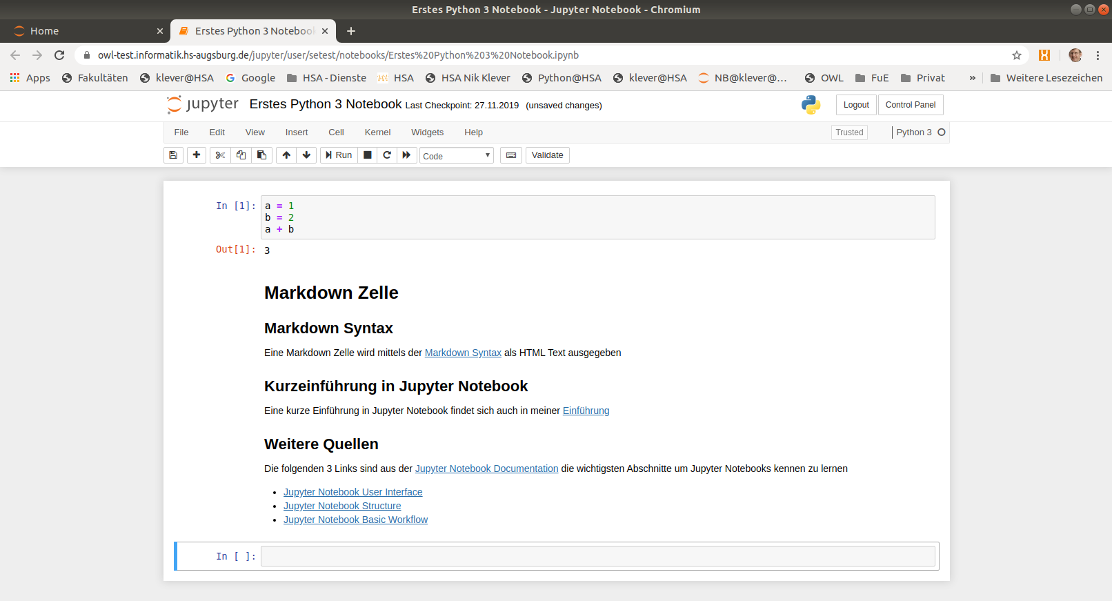The width and height of the screenshot is (1112, 601).
Task: Open the Widgets menu
Action: click(428, 132)
